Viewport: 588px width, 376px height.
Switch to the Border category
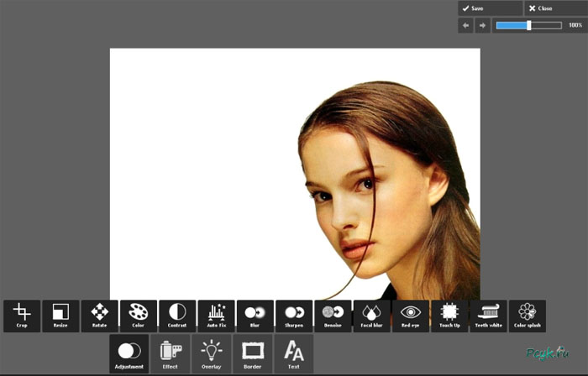[253, 353]
